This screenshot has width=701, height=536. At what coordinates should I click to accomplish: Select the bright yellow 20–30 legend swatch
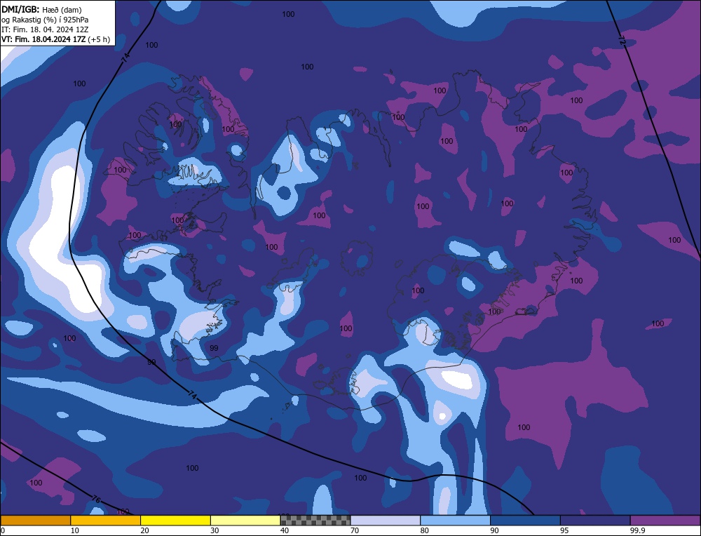175,520
